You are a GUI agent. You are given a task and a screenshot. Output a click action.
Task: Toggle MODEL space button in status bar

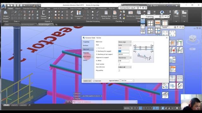point(127,108)
